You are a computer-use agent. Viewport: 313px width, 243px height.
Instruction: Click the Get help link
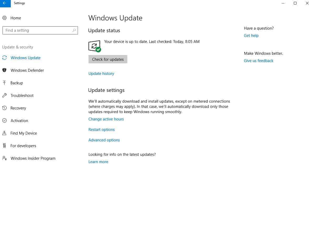pyautogui.click(x=251, y=35)
